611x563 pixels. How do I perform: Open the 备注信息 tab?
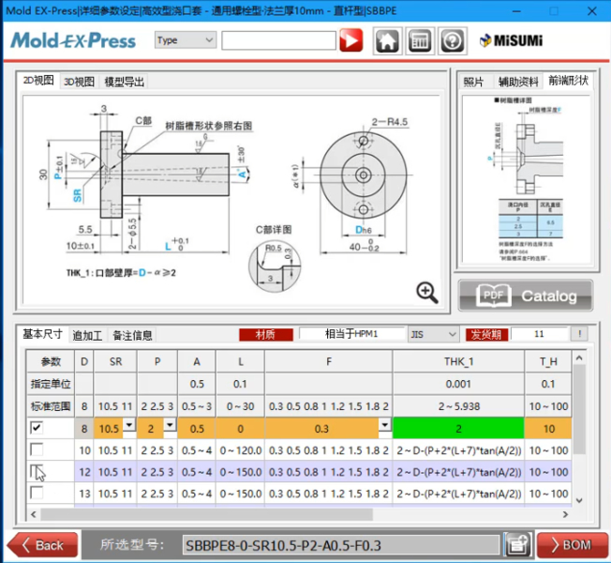[x=132, y=335]
